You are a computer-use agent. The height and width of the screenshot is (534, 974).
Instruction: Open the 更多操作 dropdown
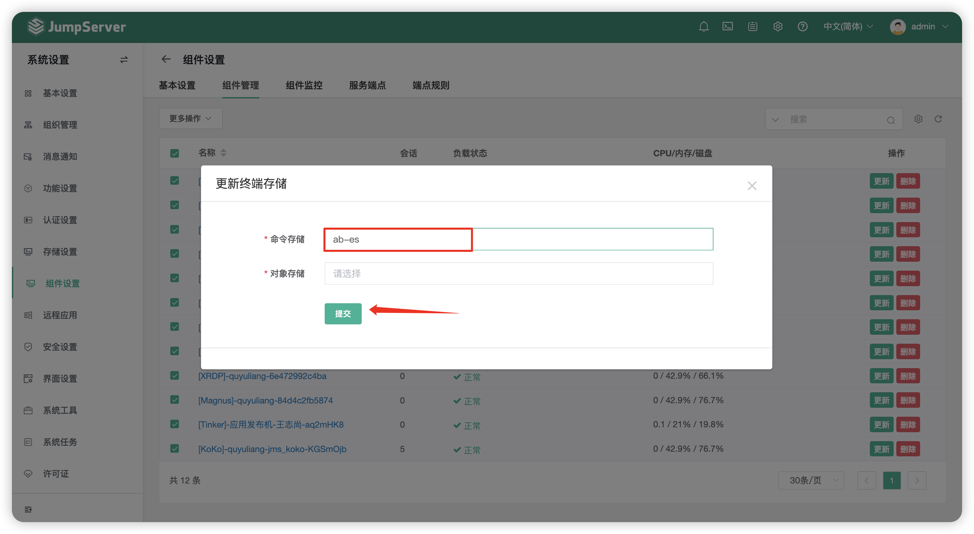[x=190, y=118]
